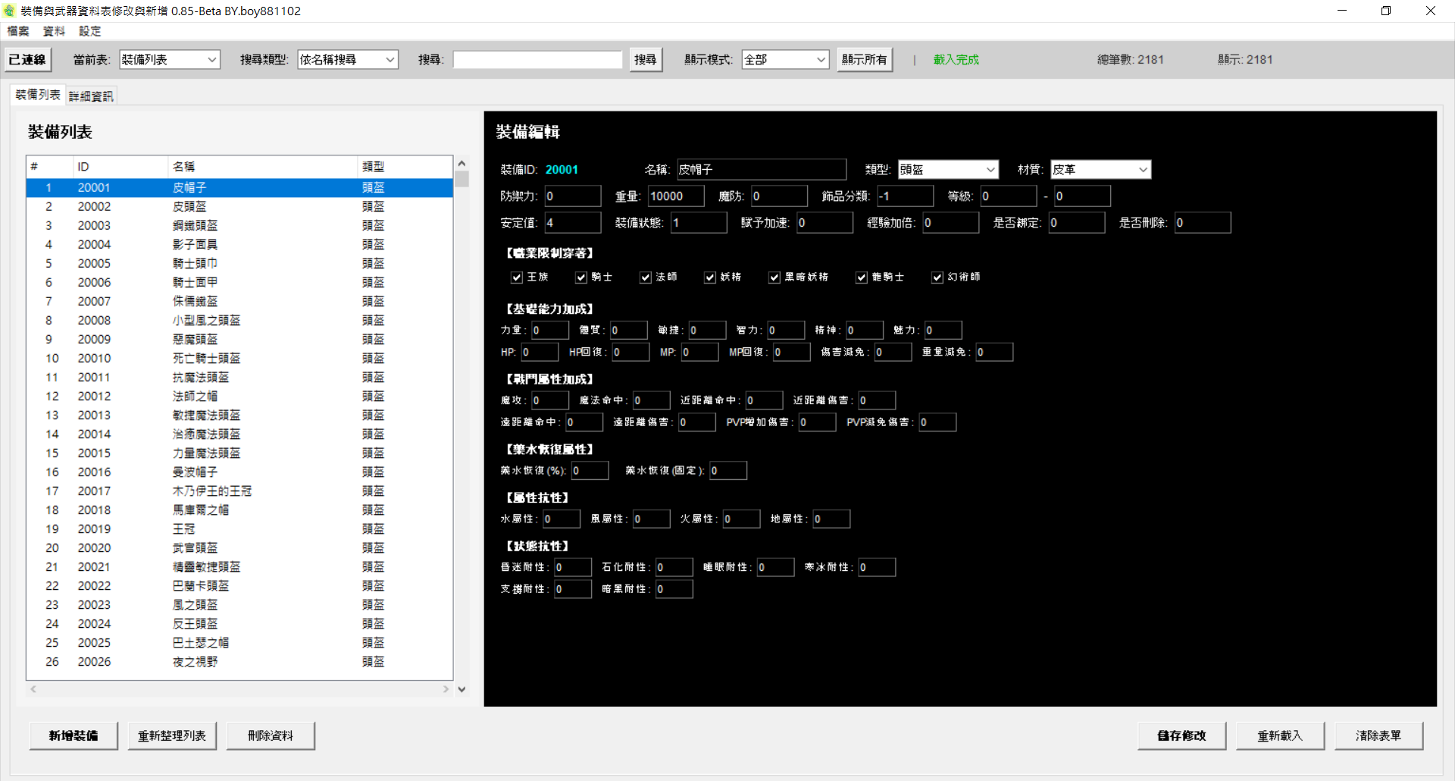Click the 飾品分類 field
The width and height of the screenshot is (1455, 781).
[x=906, y=196]
